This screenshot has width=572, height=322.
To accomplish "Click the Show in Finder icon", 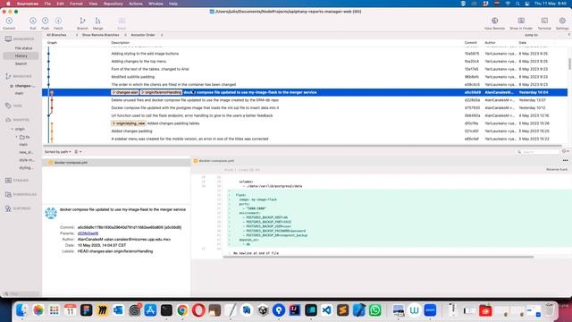I will coord(521,21).
